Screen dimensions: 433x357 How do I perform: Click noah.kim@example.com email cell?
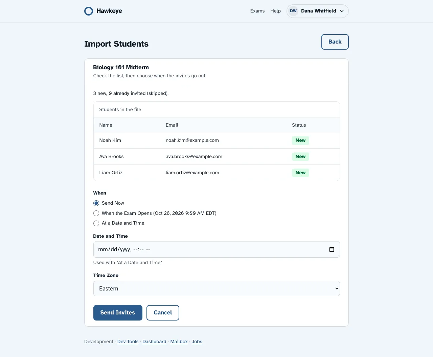click(x=192, y=140)
